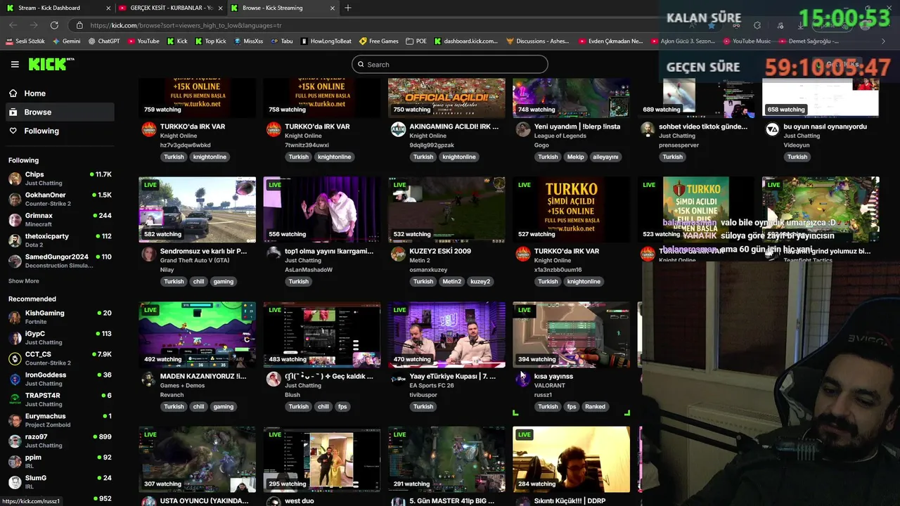Select the kuzey2 tag
Screen dimensions: 900x506
[480, 282]
